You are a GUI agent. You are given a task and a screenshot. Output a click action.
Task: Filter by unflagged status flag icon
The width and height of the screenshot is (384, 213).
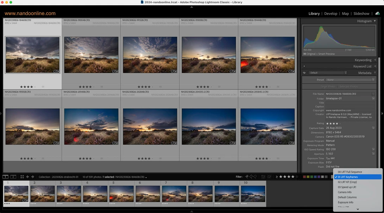(x=251, y=176)
